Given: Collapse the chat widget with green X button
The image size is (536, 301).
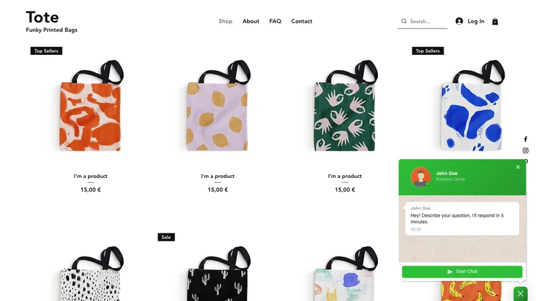Looking at the screenshot, I should pyautogui.click(x=521, y=294).
